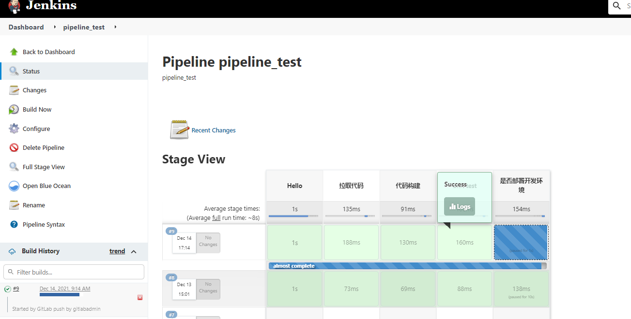Trigger Build Now from sidebar

[37, 109]
